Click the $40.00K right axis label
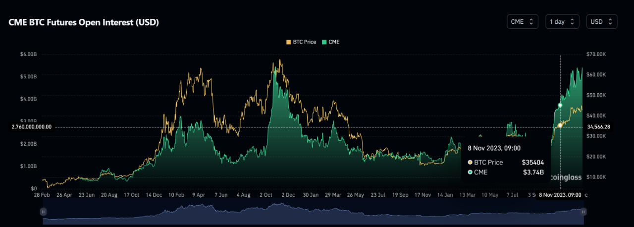Image resolution: width=634 pixels, height=227 pixels. click(597, 115)
